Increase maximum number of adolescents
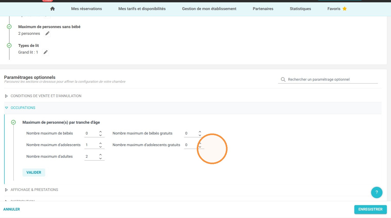The image size is (391, 218). pyautogui.click(x=100, y=143)
